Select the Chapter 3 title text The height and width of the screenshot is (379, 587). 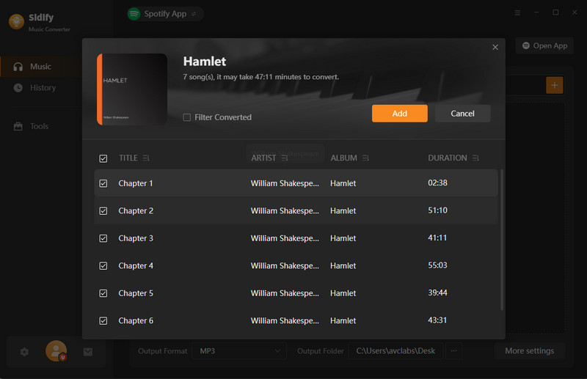136,238
